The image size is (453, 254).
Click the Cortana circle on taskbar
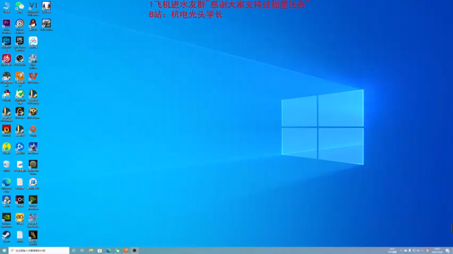click(74, 251)
